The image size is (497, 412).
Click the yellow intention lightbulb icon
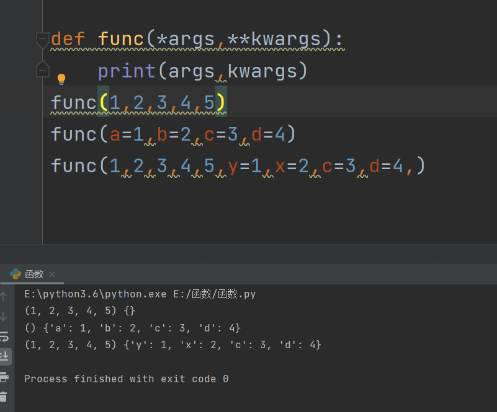61,79
